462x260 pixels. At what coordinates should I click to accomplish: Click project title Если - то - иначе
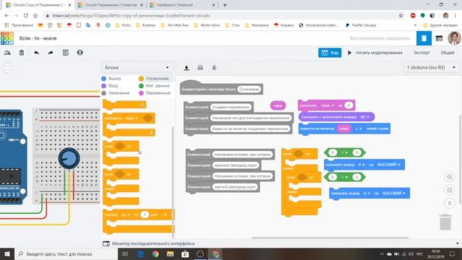click(38, 38)
